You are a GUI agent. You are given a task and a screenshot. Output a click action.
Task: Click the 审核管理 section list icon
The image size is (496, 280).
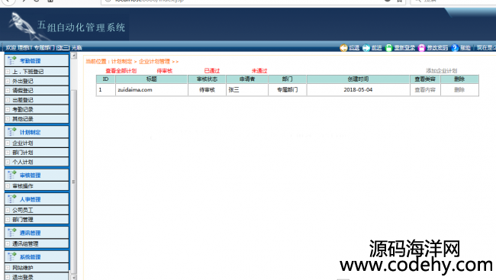click(x=12, y=175)
